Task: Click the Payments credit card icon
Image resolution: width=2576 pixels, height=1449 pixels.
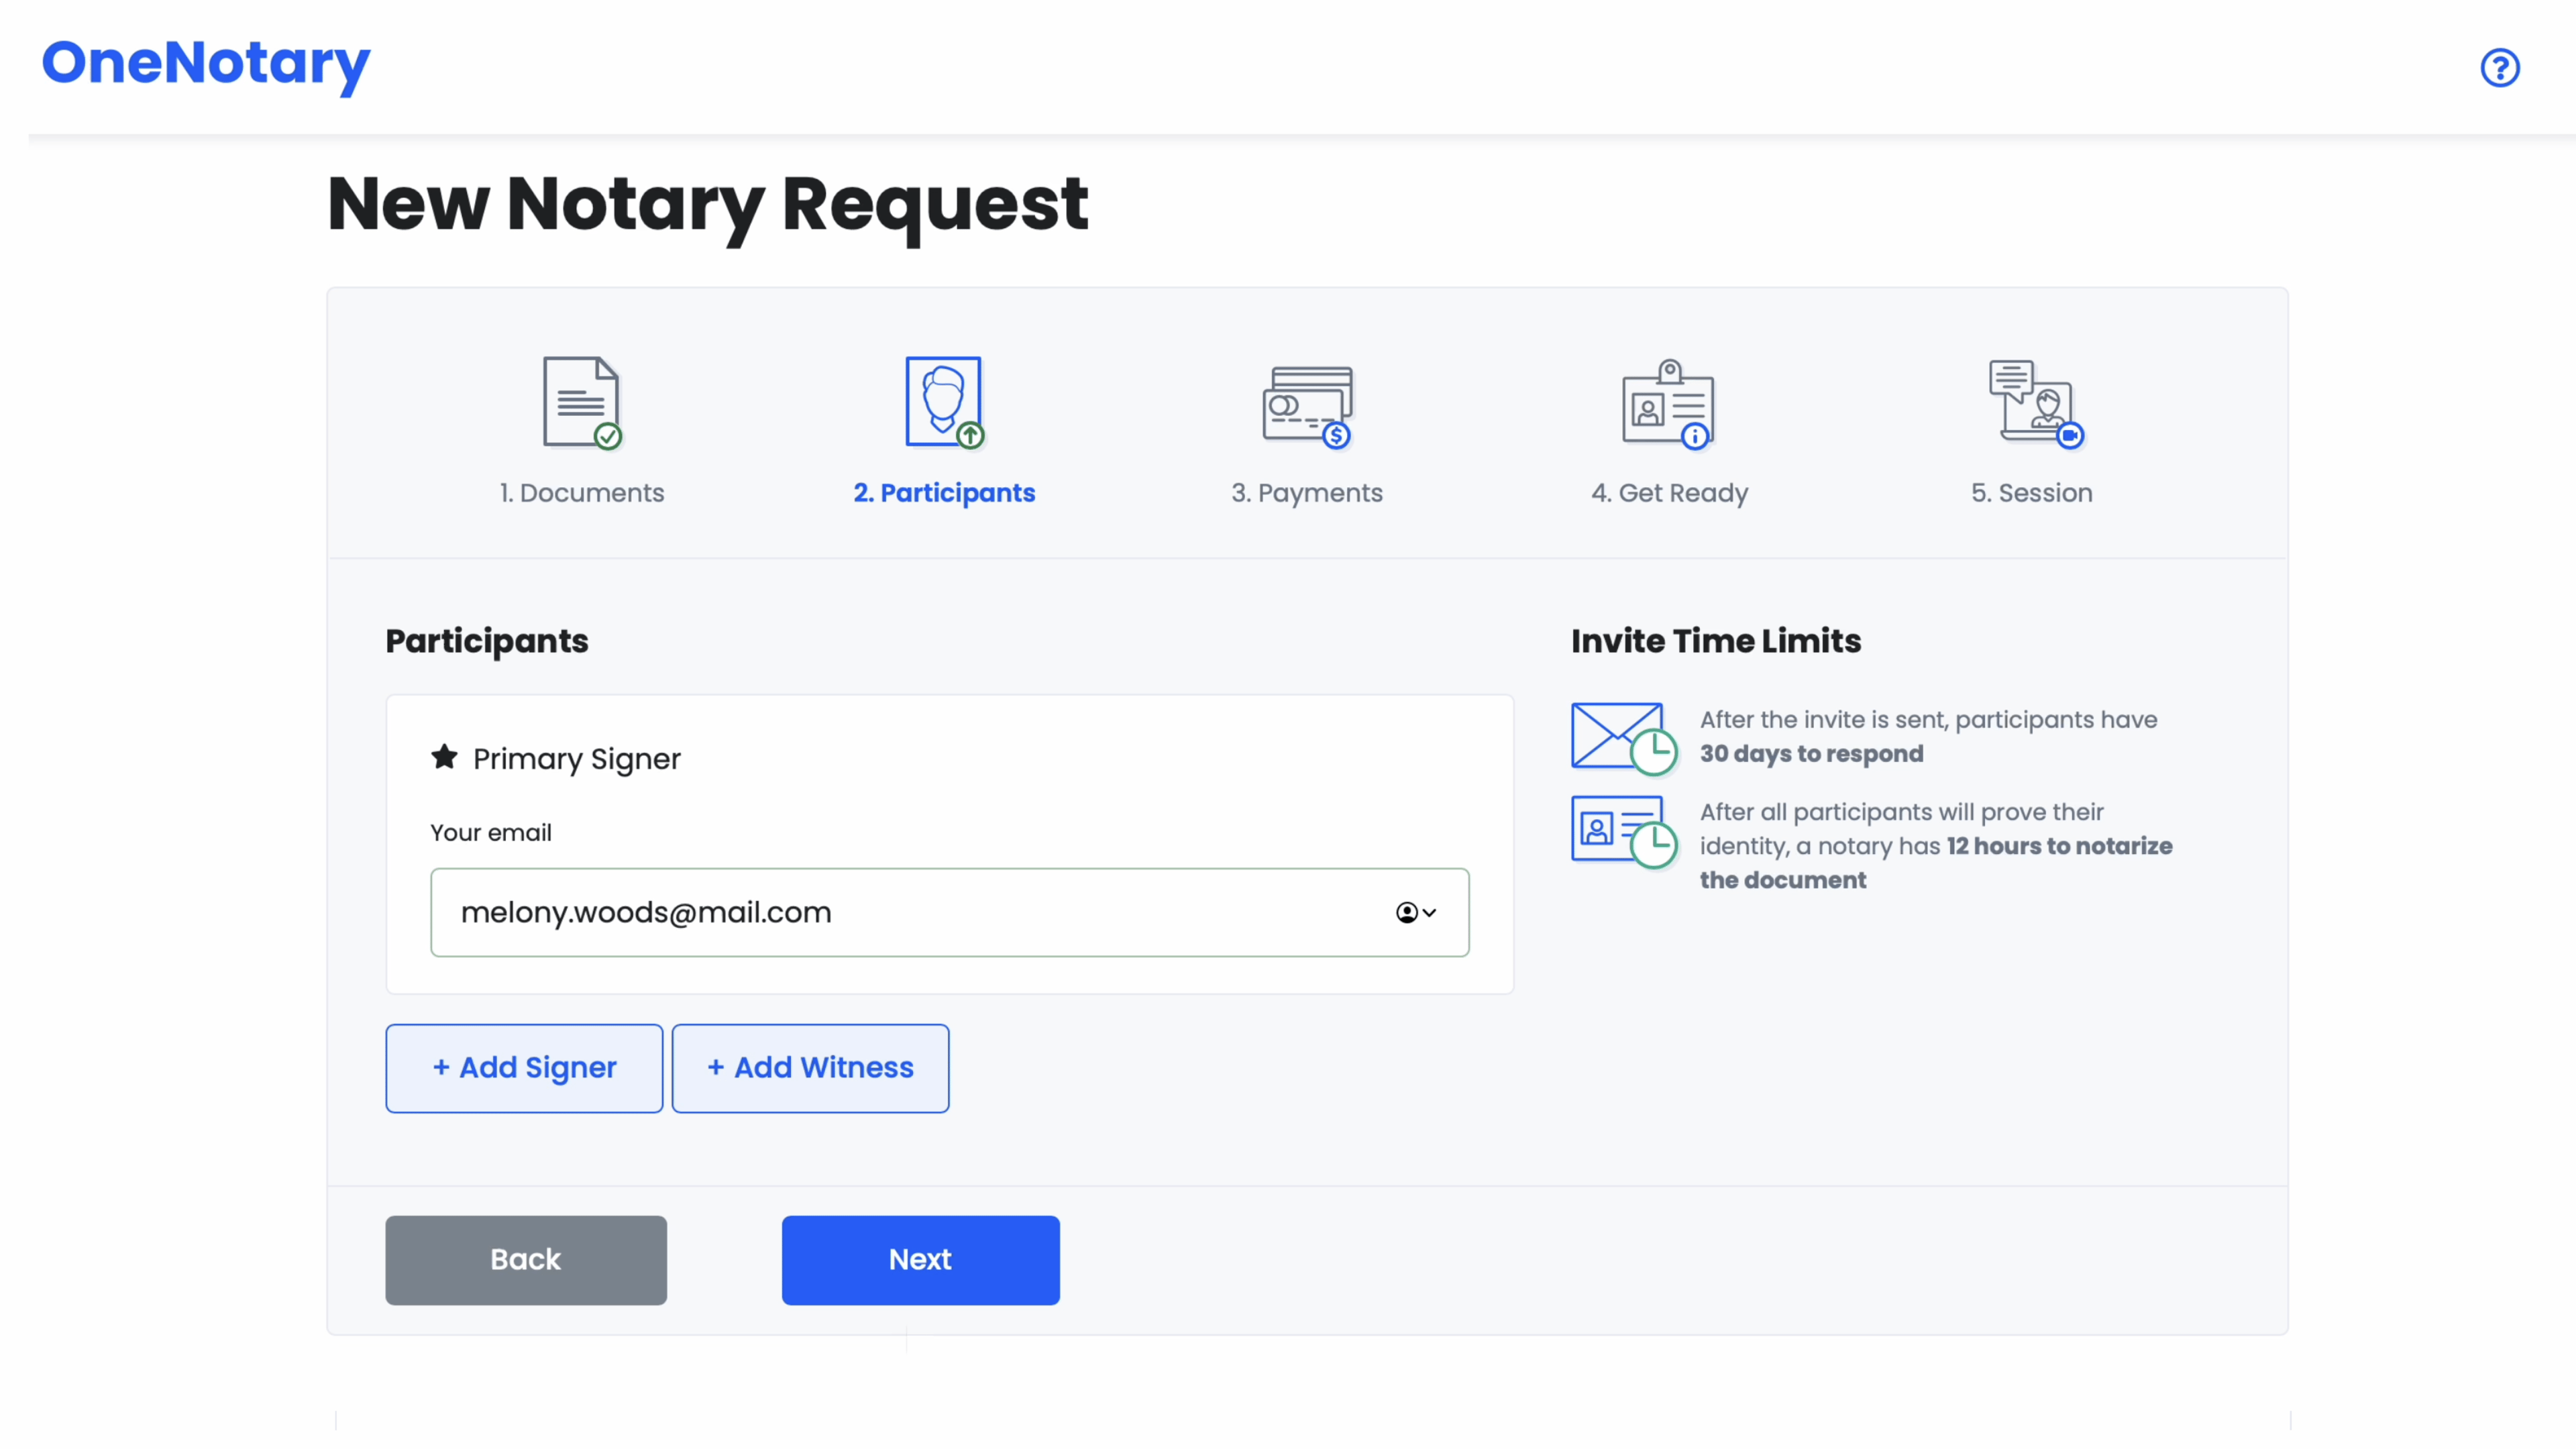Action: (x=1307, y=405)
